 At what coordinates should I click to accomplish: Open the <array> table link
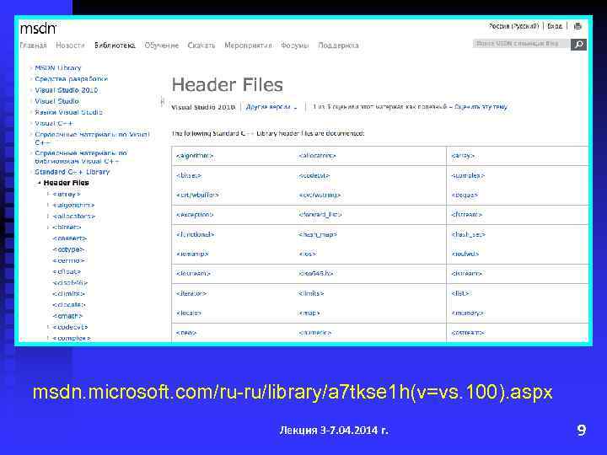463,156
